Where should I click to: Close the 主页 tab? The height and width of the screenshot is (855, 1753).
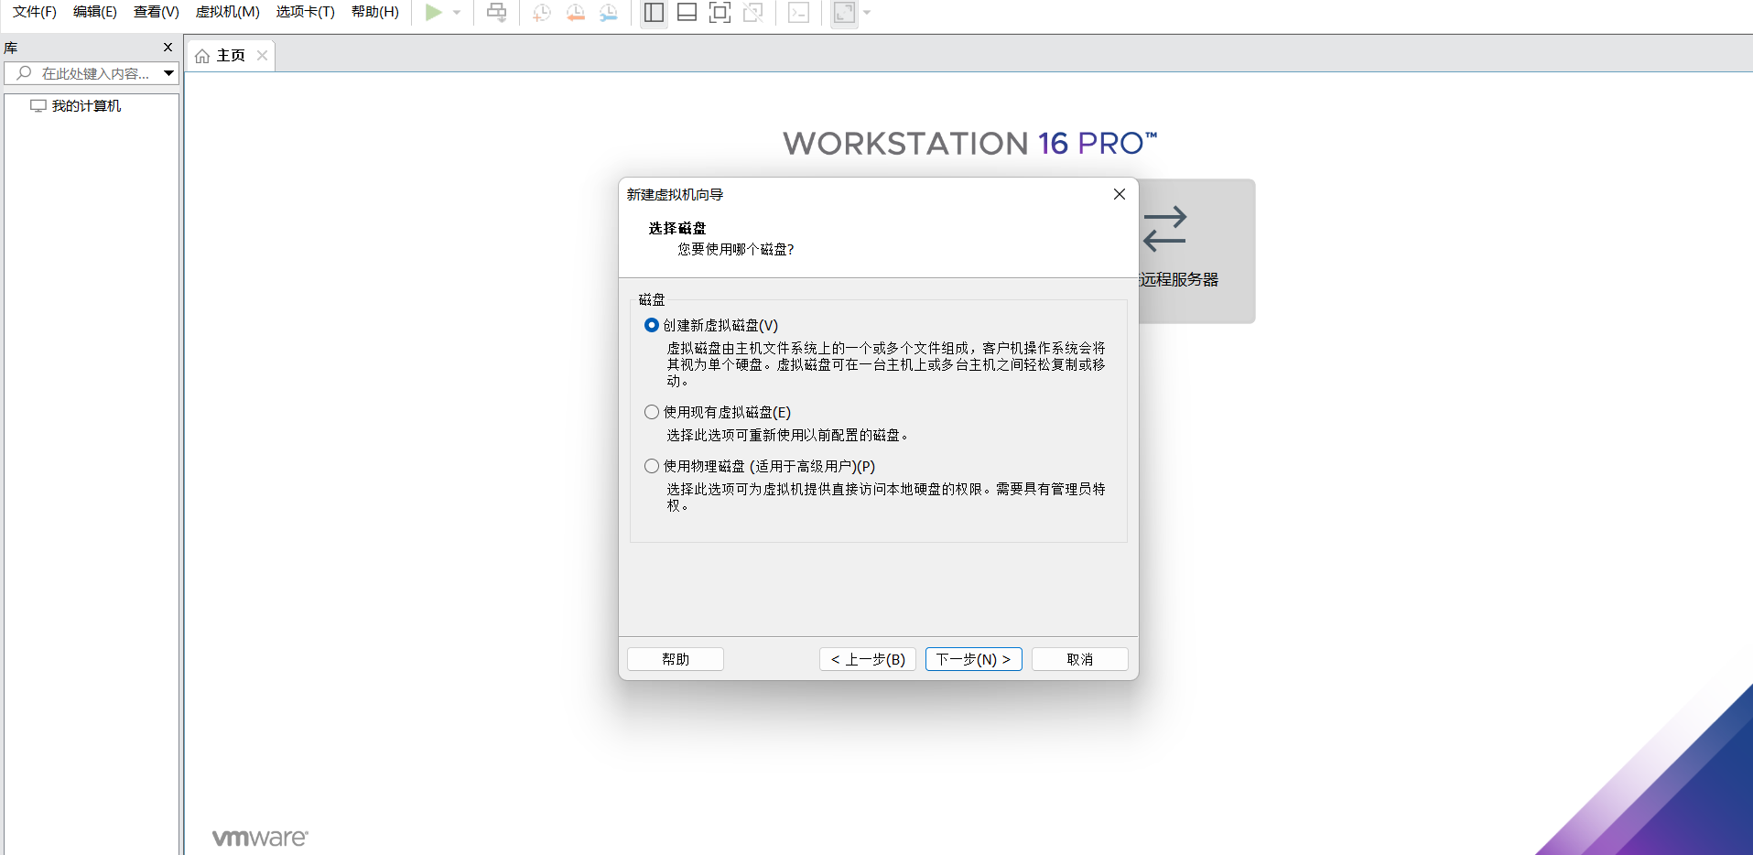pos(263,56)
